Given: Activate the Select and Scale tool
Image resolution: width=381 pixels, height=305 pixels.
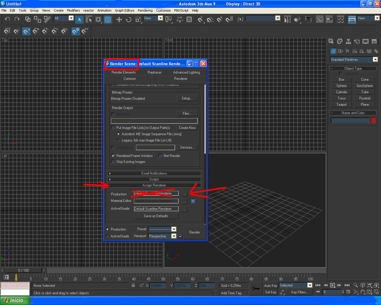Looking at the screenshot, I should (138, 19).
